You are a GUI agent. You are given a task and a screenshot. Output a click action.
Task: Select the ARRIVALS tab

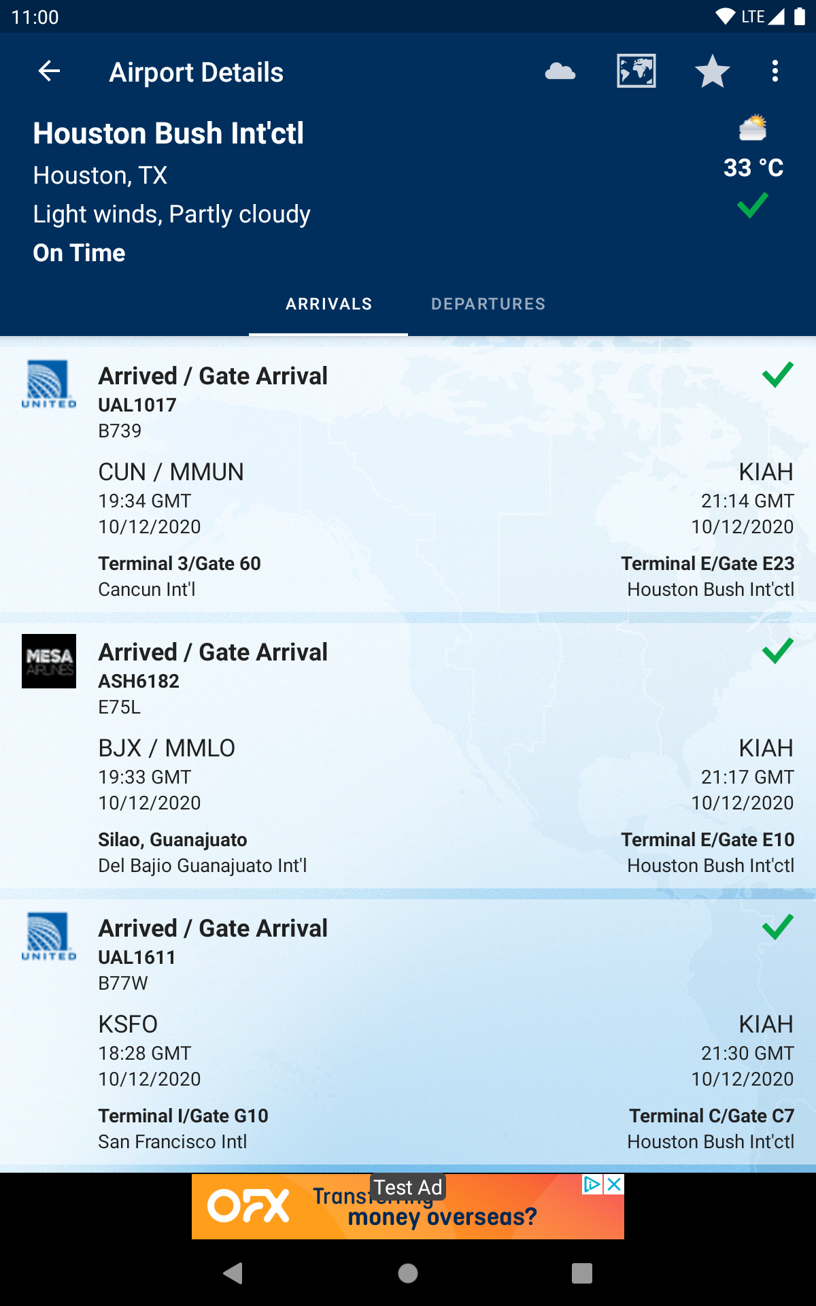[328, 304]
